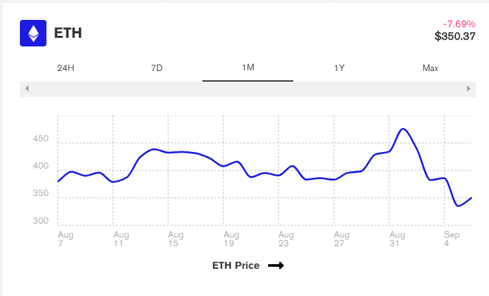The image size is (489, 296).
Task: Click the Ethereum logo icon
Action: (x=33, y=33)
